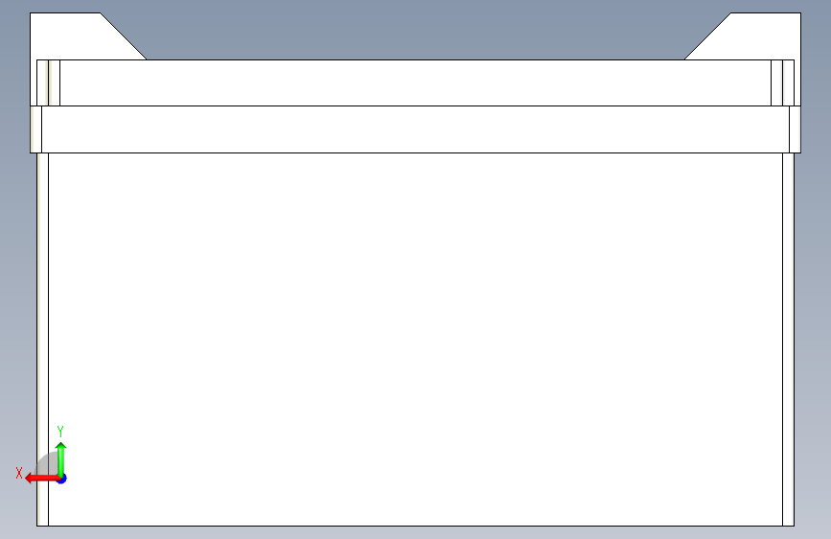Pick the left diagonal chamfer edge
831x539 pixels.
tap(124, 36)
